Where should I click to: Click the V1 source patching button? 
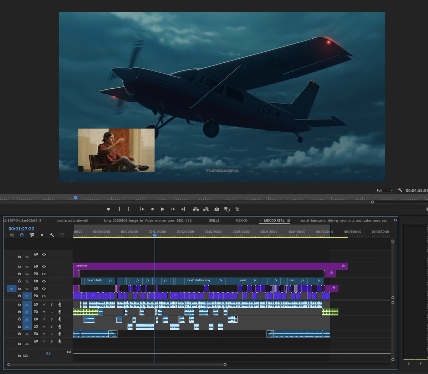(12, 289)
